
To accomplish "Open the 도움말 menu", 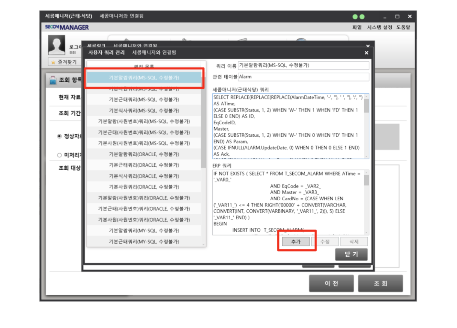I will coord(403,27).
